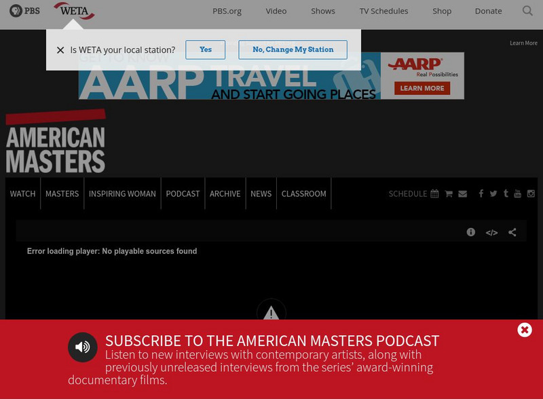Image resolution: width=543 pixels, height=399 pixels.
Task: Open the YouTube icon
Action: click(517, 193)
